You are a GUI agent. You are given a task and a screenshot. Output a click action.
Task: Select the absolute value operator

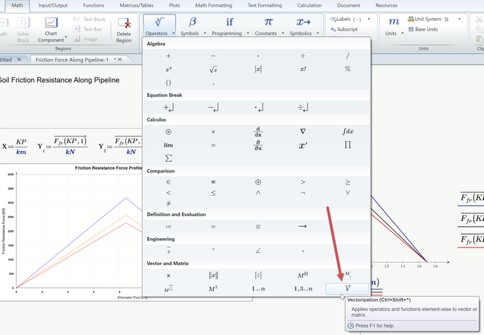pos(258,69)
